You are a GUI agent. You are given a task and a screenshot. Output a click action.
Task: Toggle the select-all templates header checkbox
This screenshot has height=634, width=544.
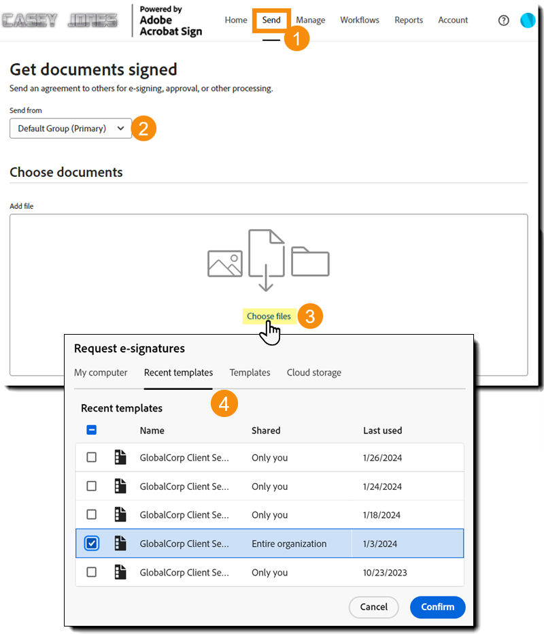point(92,430)
